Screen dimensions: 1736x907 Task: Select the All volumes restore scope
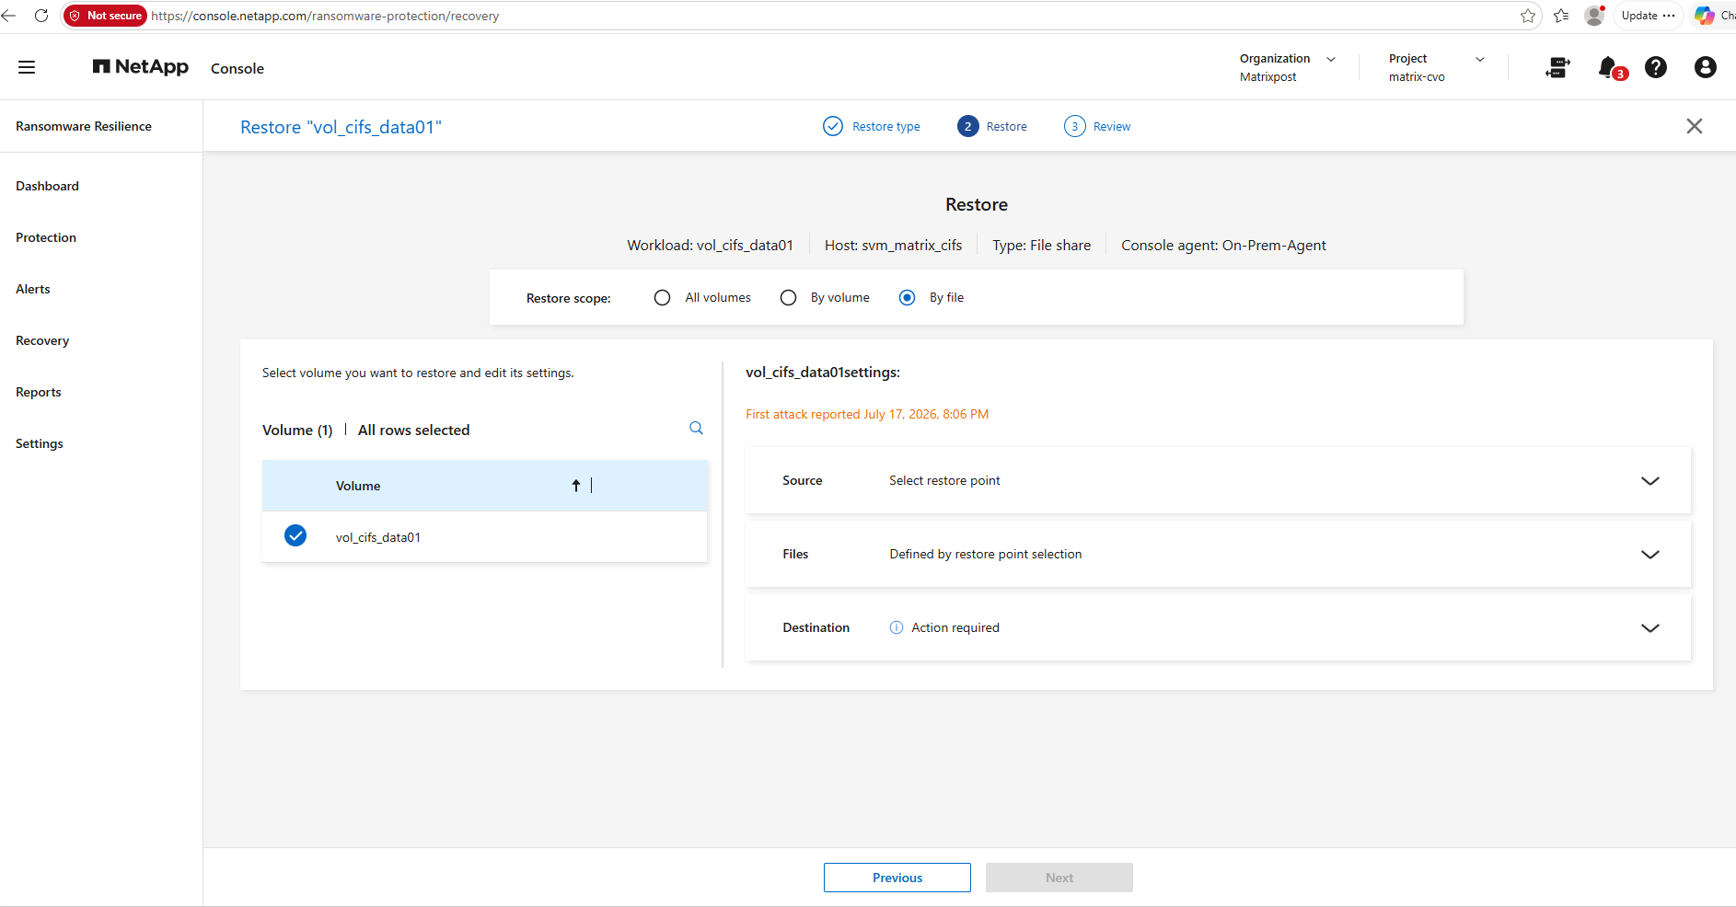coord(662,297)
